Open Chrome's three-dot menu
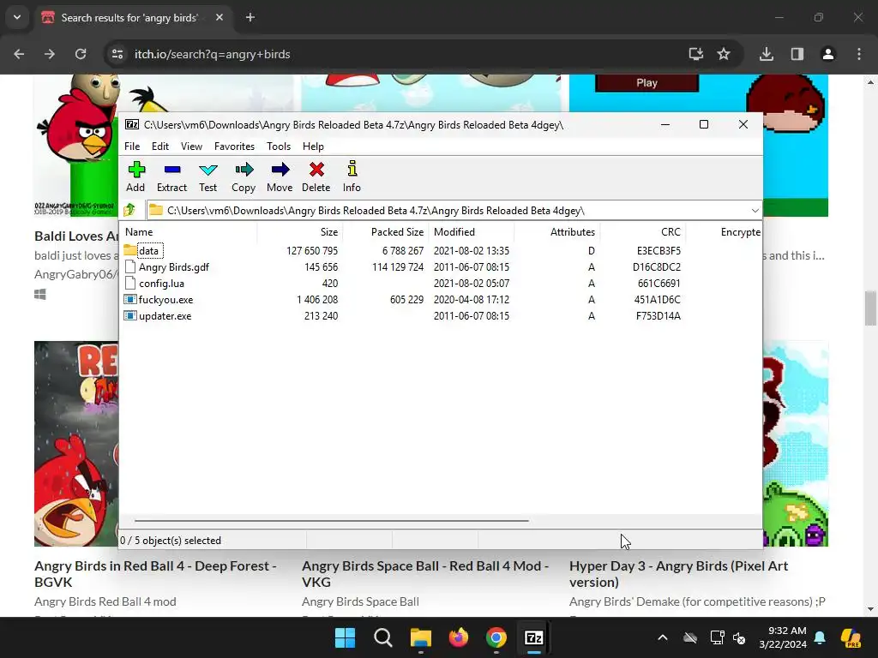The height and width of the screenshot is (658, 878). tap(859, 54)
